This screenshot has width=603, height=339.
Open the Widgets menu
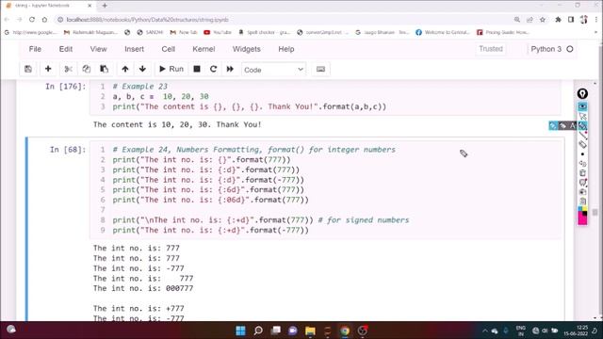pos(247,49)
